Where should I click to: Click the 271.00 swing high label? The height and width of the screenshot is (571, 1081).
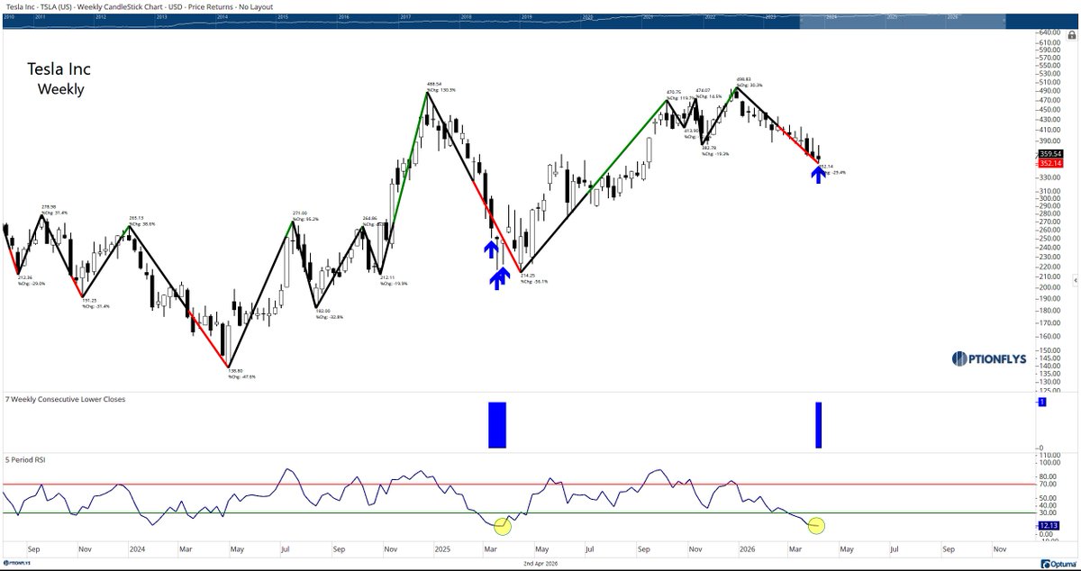click(300, 213)
